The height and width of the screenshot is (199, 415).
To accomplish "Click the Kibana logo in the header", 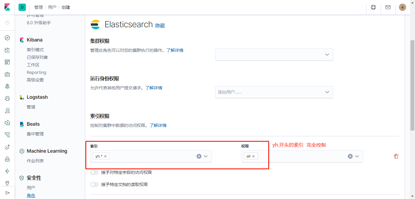I will 7,7.
